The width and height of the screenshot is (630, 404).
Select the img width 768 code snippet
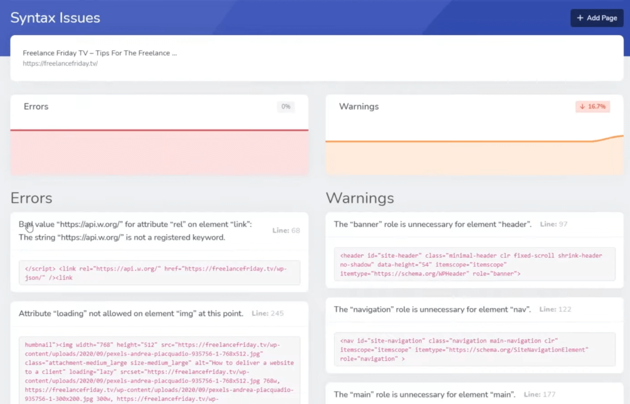click(x=159, y=371)
